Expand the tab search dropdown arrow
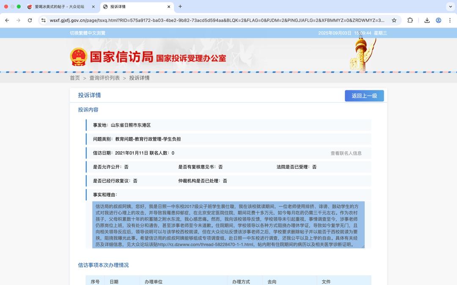 click(x=450, y=7)
